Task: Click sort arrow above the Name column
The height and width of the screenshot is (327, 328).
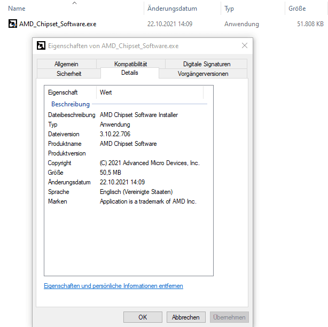Action: 74,3
